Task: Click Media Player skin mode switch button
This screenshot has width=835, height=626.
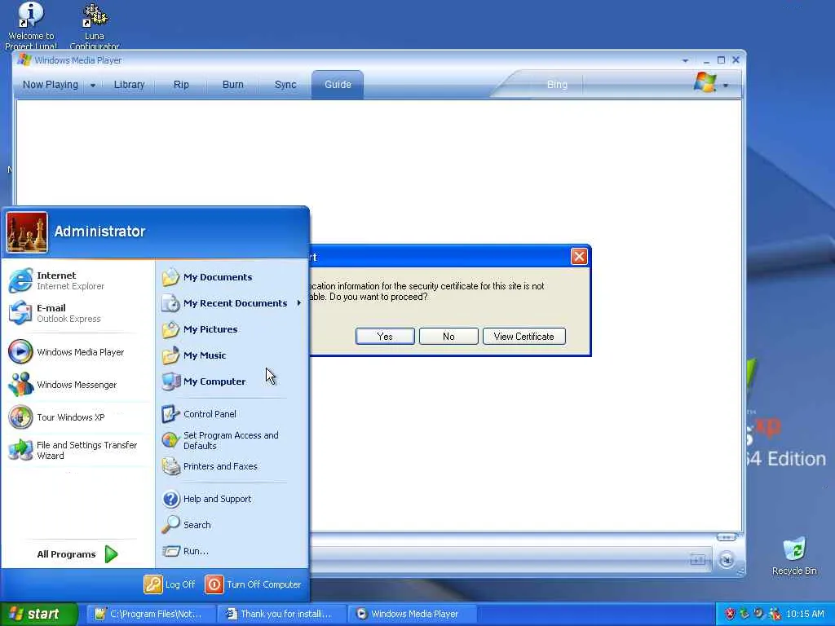Action: [727, 559]
